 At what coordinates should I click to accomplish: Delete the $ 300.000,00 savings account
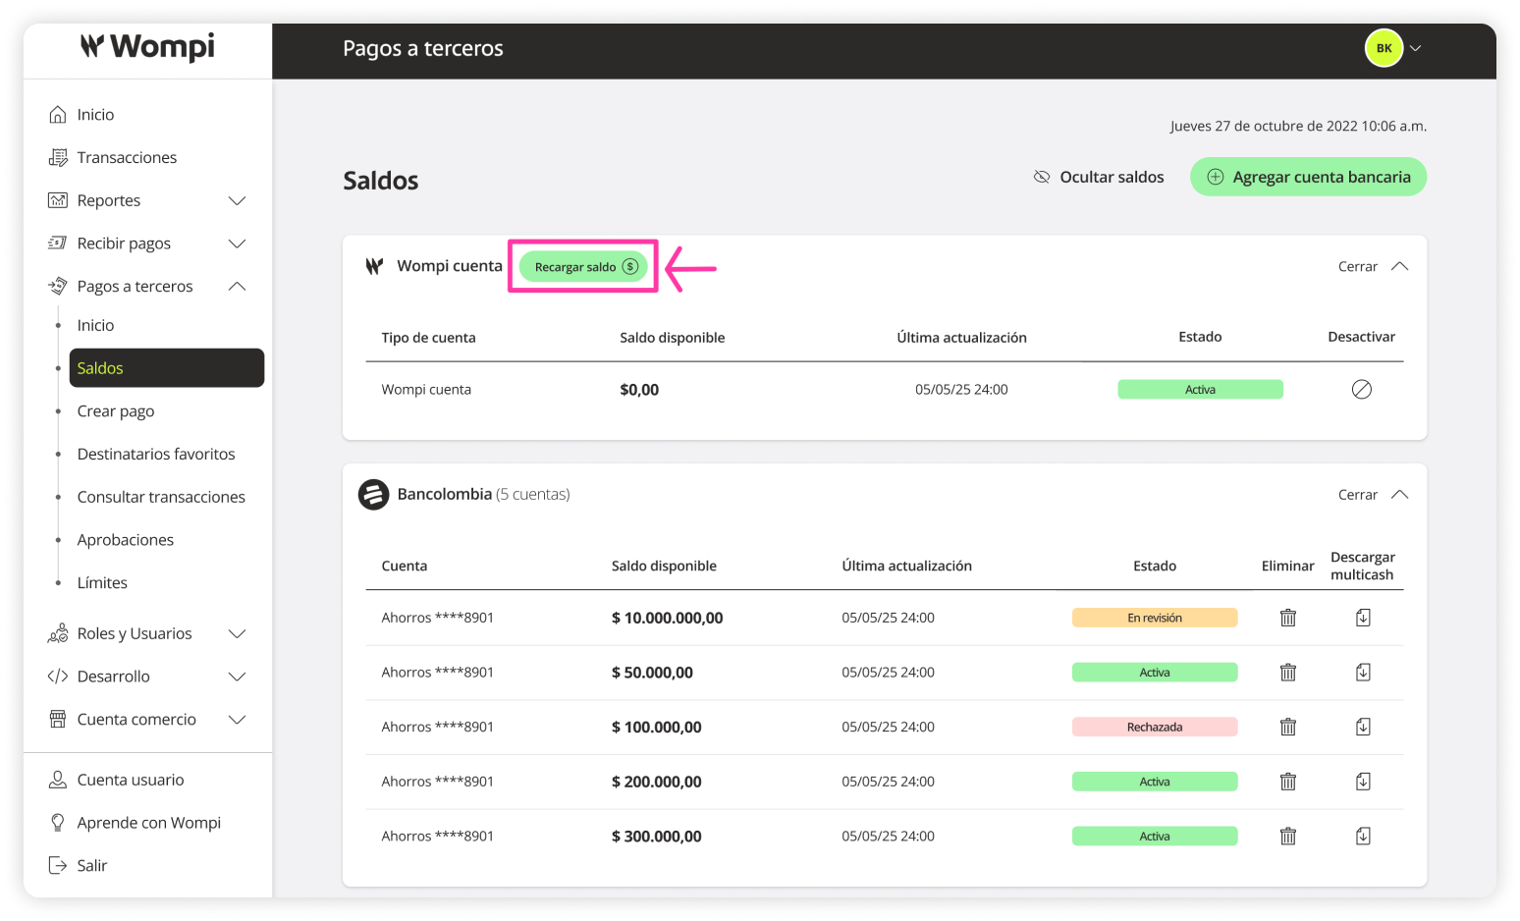(1288, 837)
